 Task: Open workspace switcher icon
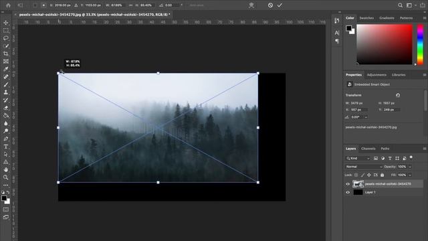pos(409,5)
